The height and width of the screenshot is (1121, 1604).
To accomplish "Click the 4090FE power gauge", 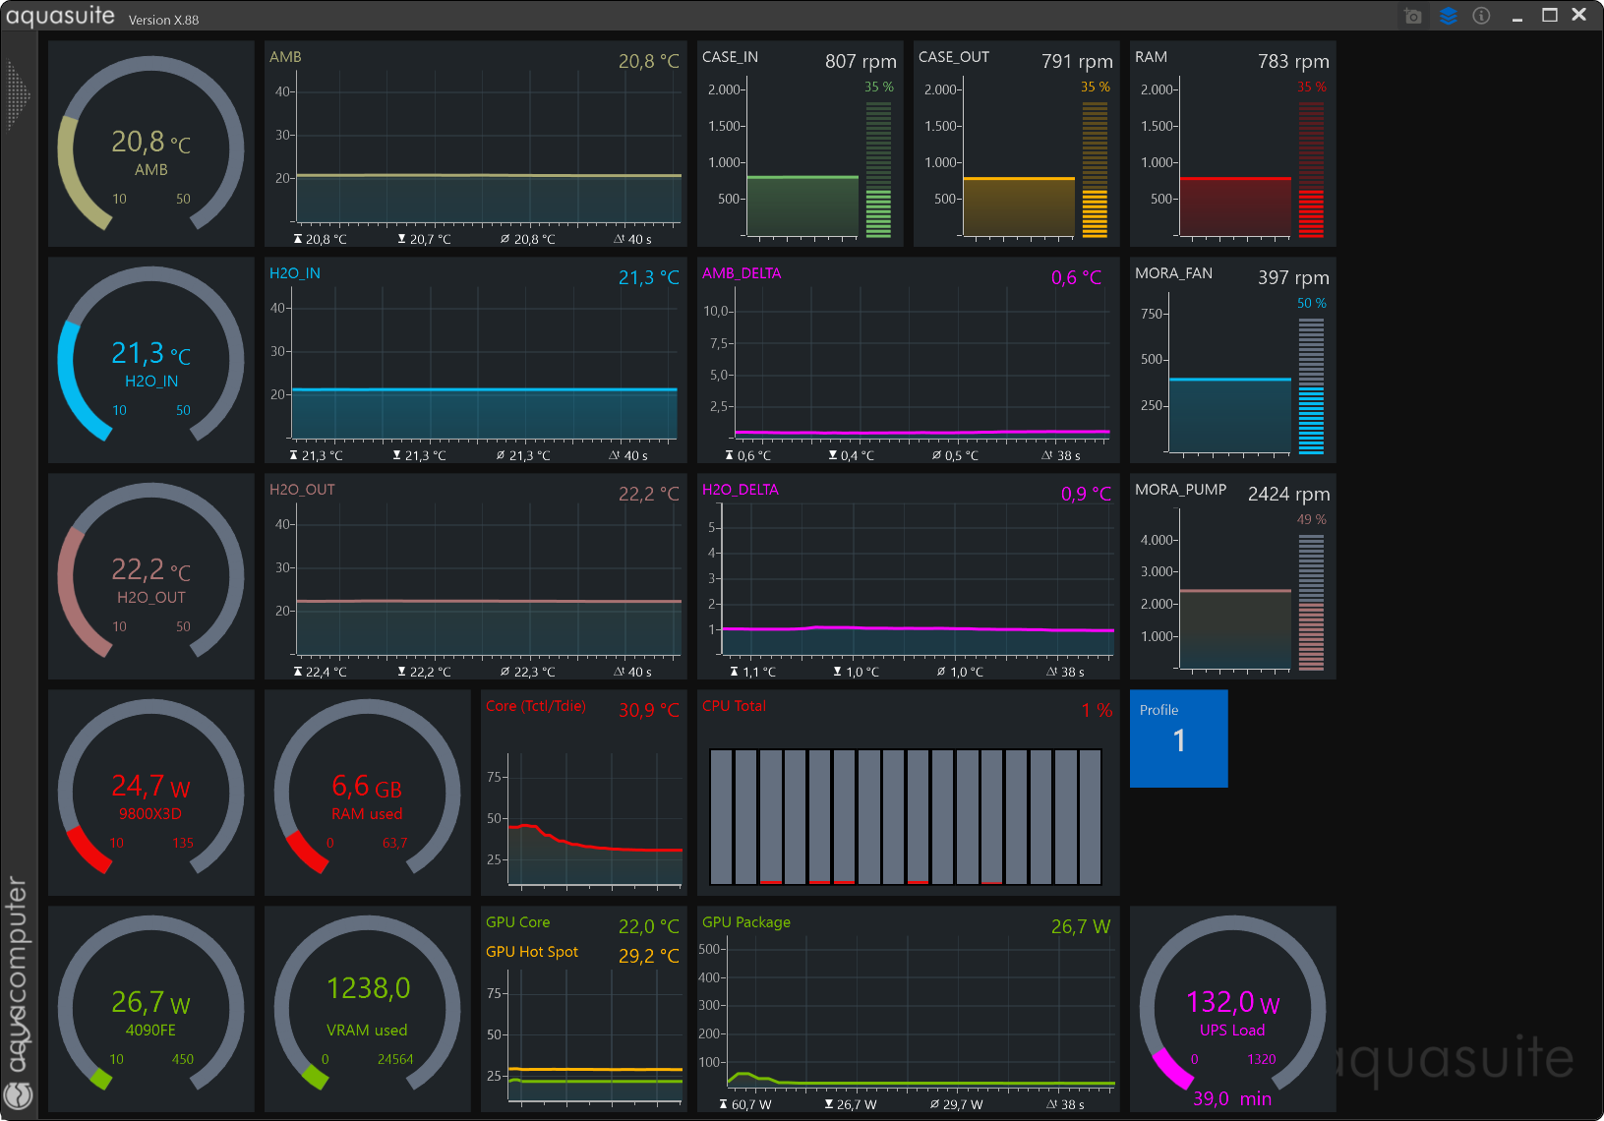I will (x=150, y=1009).
